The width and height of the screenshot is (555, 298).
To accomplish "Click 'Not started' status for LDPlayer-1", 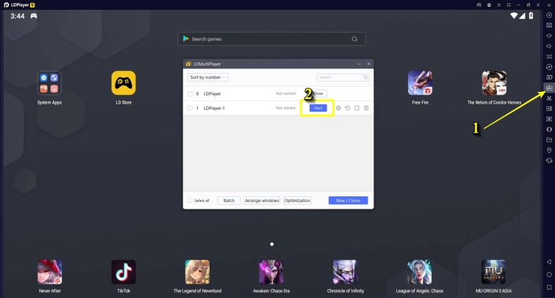I will [285, 108].
